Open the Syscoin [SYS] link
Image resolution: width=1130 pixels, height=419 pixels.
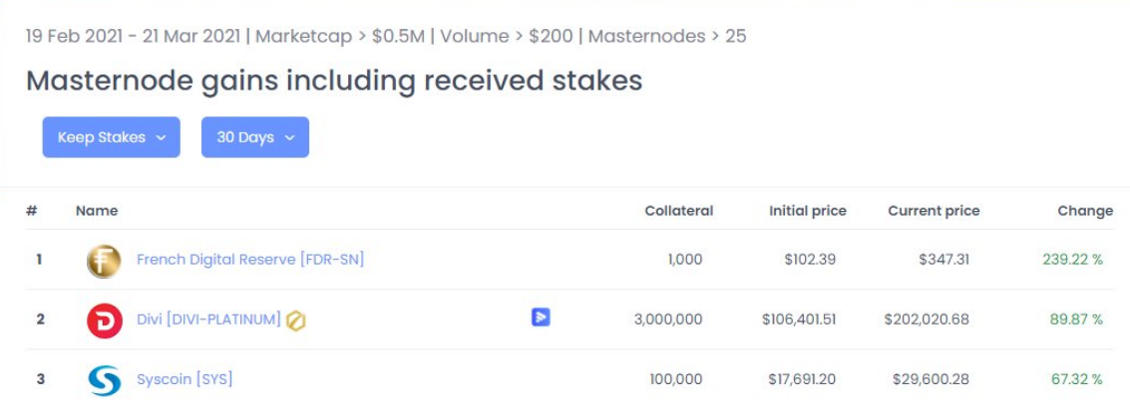pos(185,379)
